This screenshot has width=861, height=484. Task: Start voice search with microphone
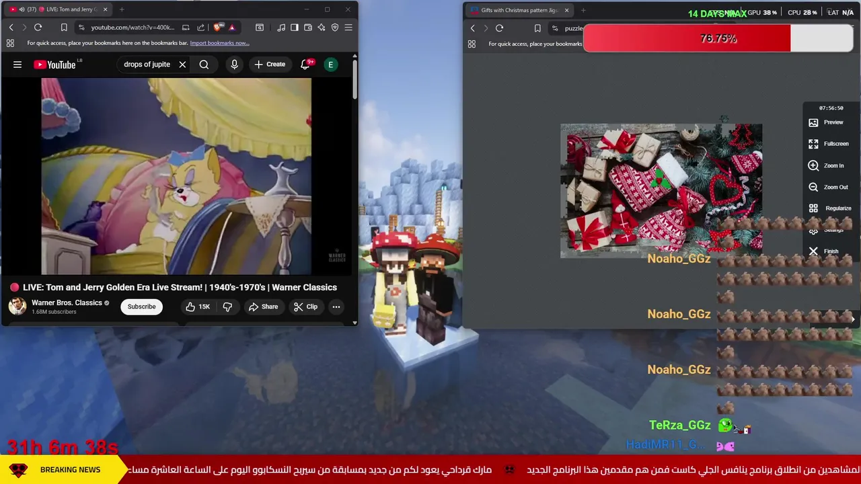(234, 65)
